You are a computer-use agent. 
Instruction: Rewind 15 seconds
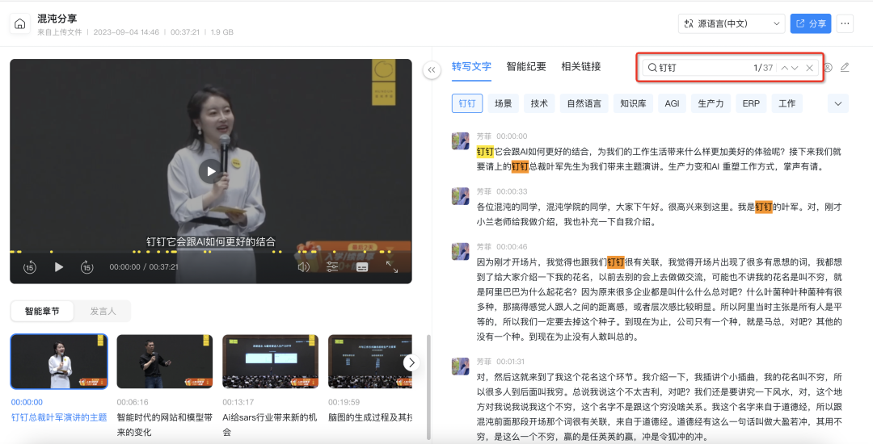pos(30,267)
